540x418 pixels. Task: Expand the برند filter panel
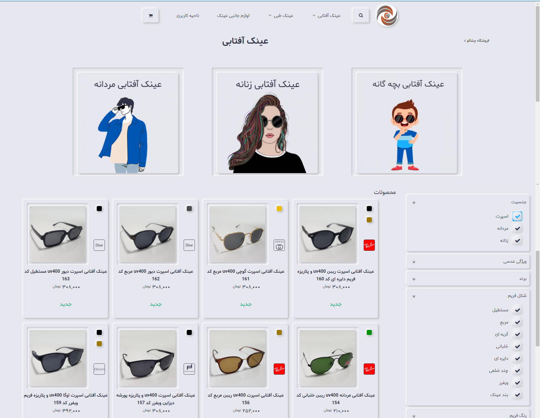pyautogui.click(x=414, y=279)
